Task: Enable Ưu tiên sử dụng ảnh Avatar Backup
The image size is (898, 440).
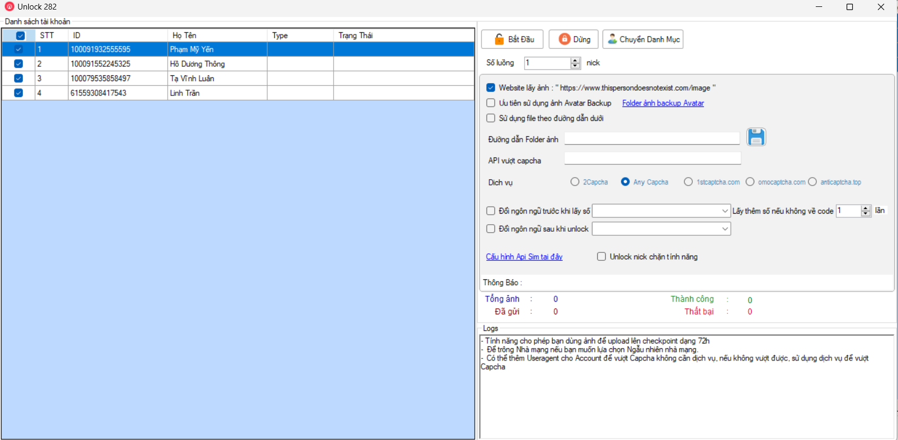Action: [491, 103]
